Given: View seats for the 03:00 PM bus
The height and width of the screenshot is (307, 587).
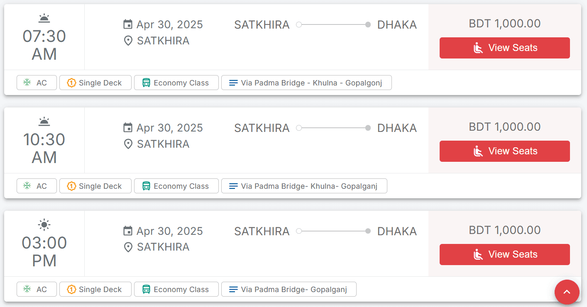Looking at the screenshot, I should (504, 254).
